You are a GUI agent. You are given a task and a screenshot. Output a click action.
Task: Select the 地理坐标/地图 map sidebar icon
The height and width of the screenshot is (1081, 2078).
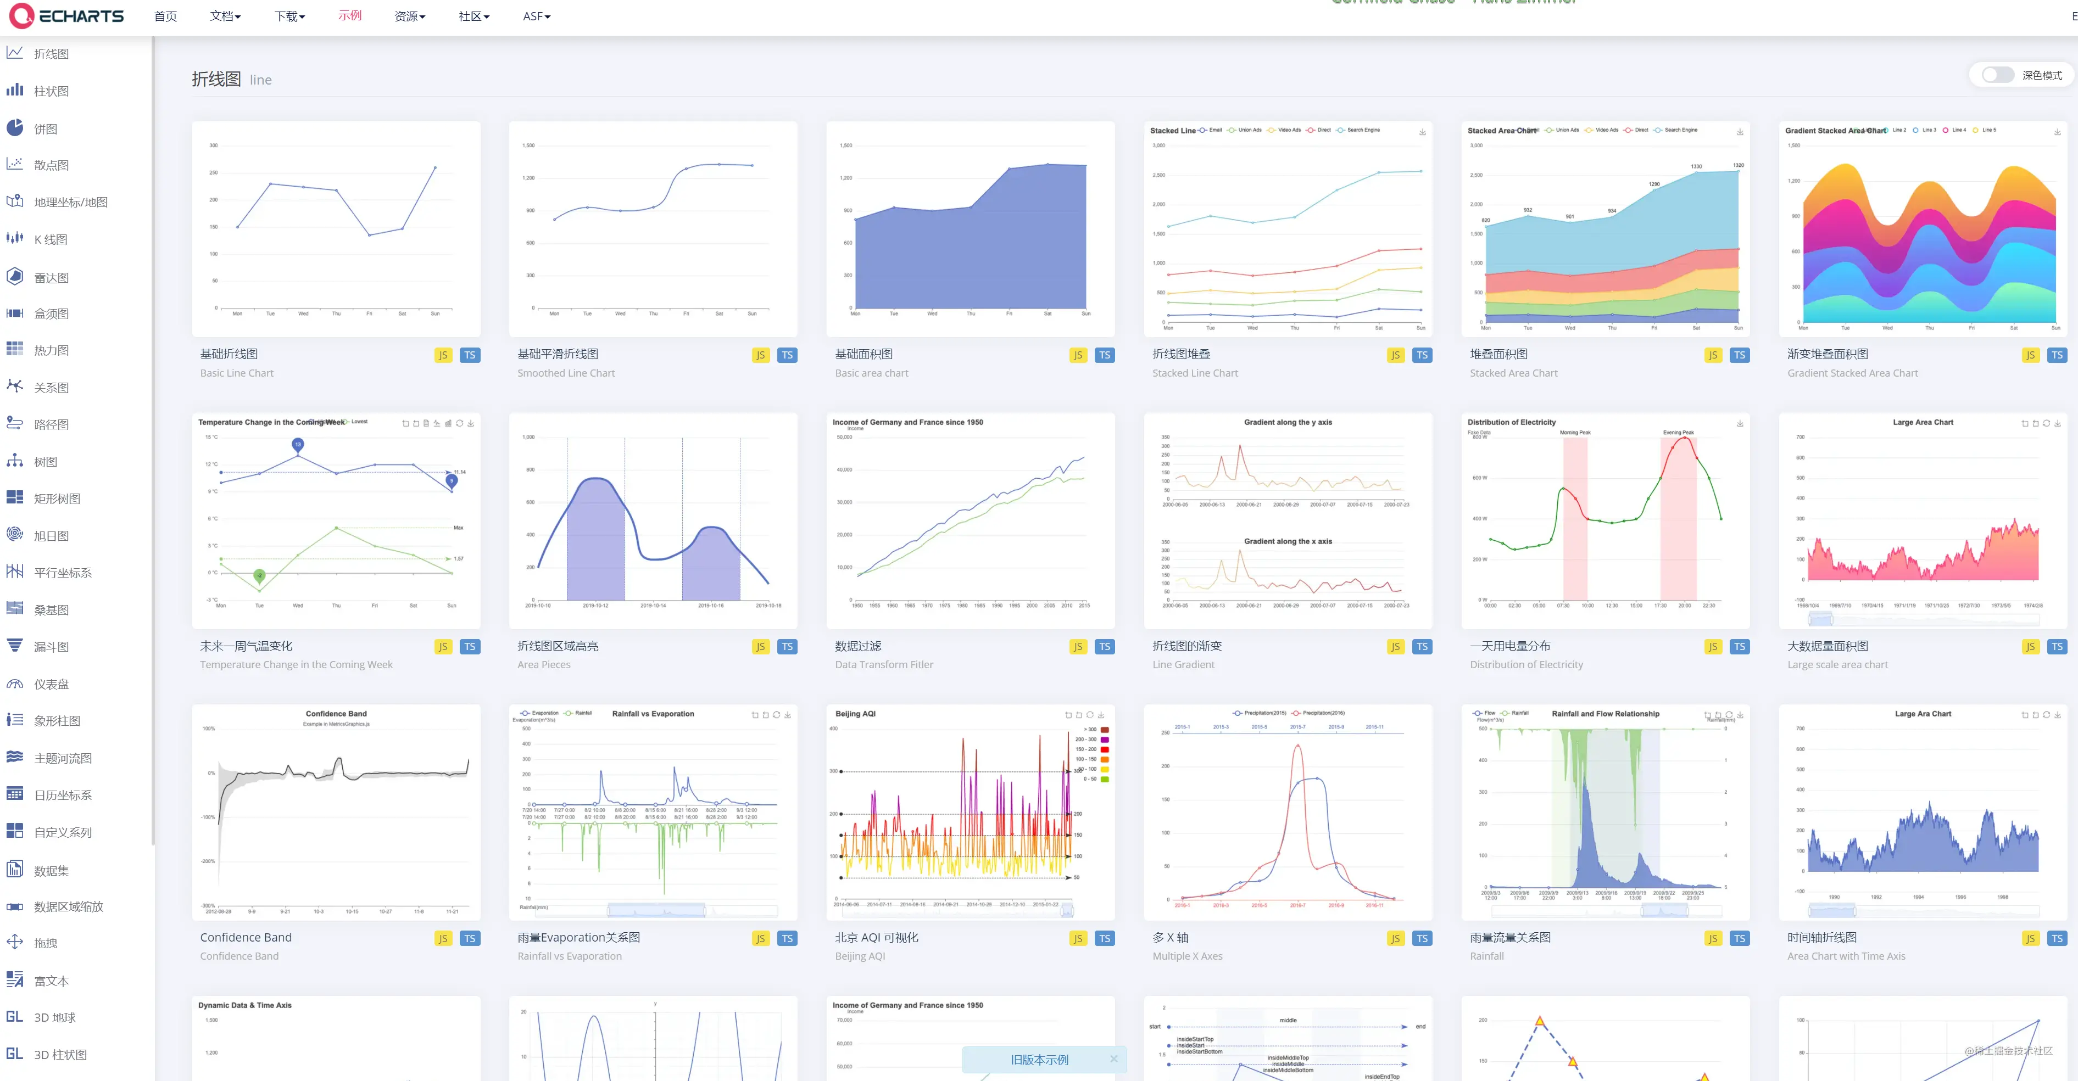coord(14,201)
